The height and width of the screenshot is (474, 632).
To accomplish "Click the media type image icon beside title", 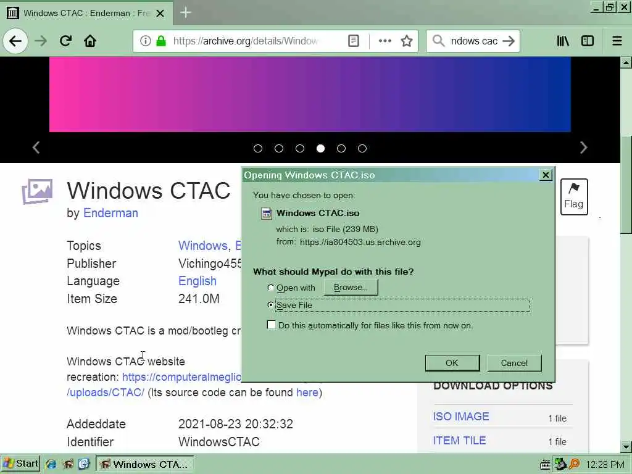I will pyautogui.click(x=37, y=191).
